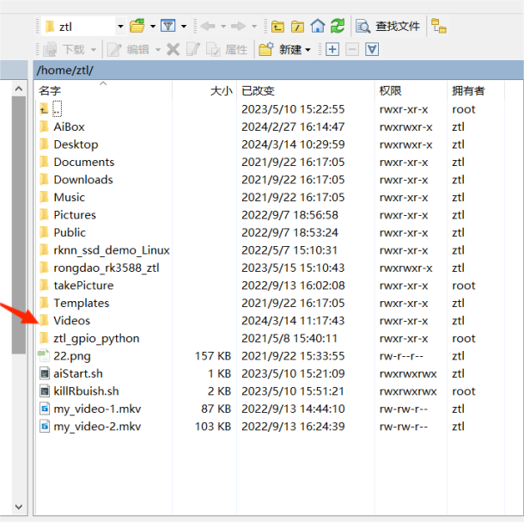Image resolution: width=524 pixels, height=523 pixels.
Task: Click the left pane scrollbar thumb
Action: click(19, 225)
